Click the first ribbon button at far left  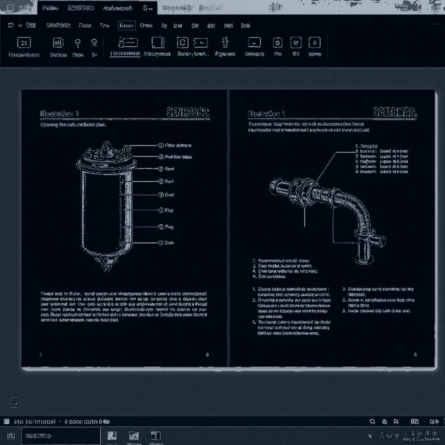pyautogui.click(x=24, y=46)
